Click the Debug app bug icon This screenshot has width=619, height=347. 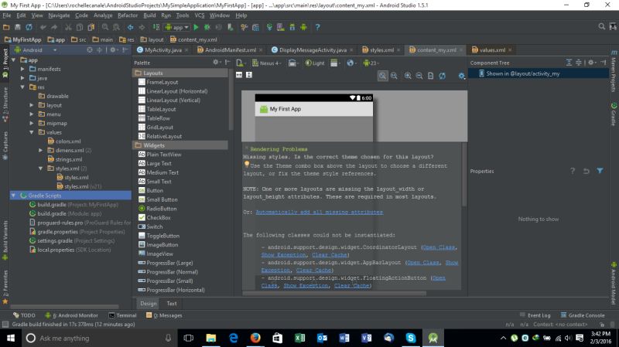point(207,27)
